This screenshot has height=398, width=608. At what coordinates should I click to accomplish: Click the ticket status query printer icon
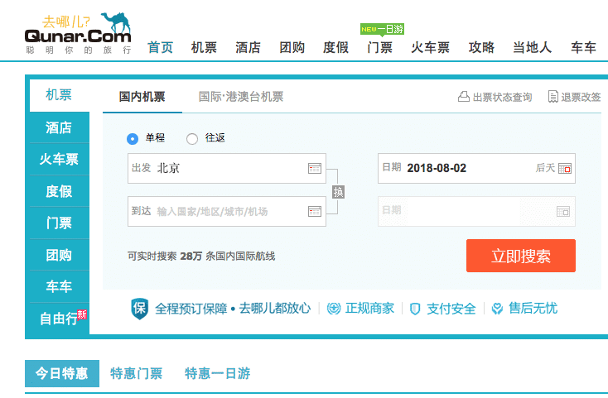464,97
